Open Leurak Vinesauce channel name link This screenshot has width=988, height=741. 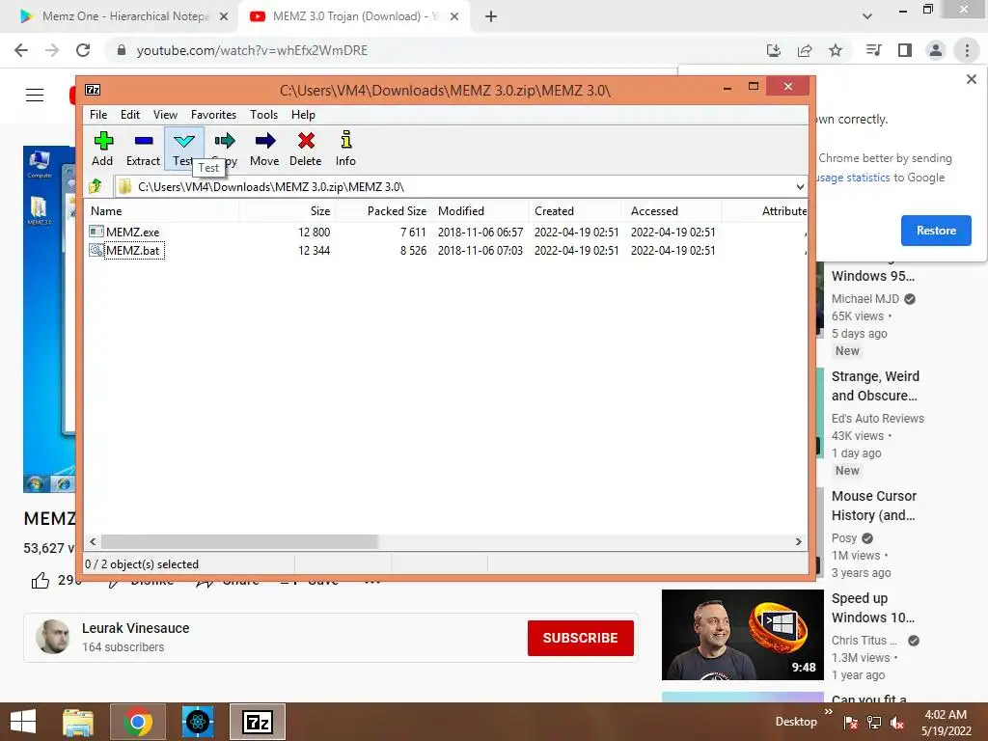click(x=135, y=628)
